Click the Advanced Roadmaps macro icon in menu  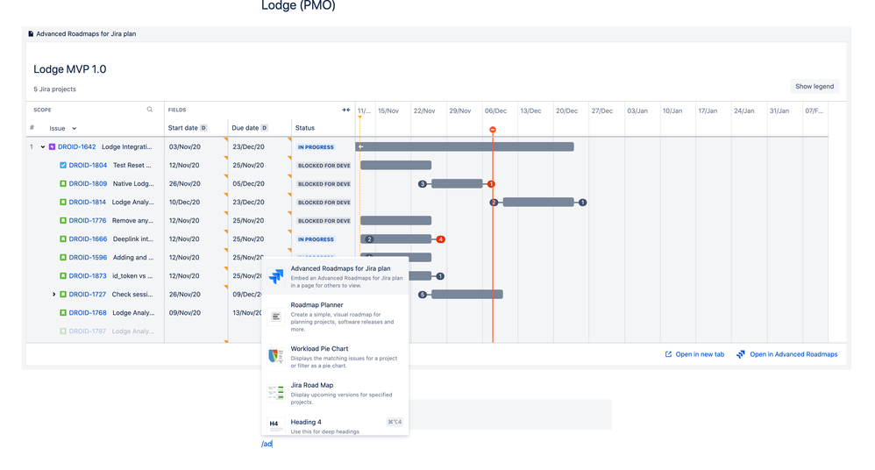coord(275,276)
